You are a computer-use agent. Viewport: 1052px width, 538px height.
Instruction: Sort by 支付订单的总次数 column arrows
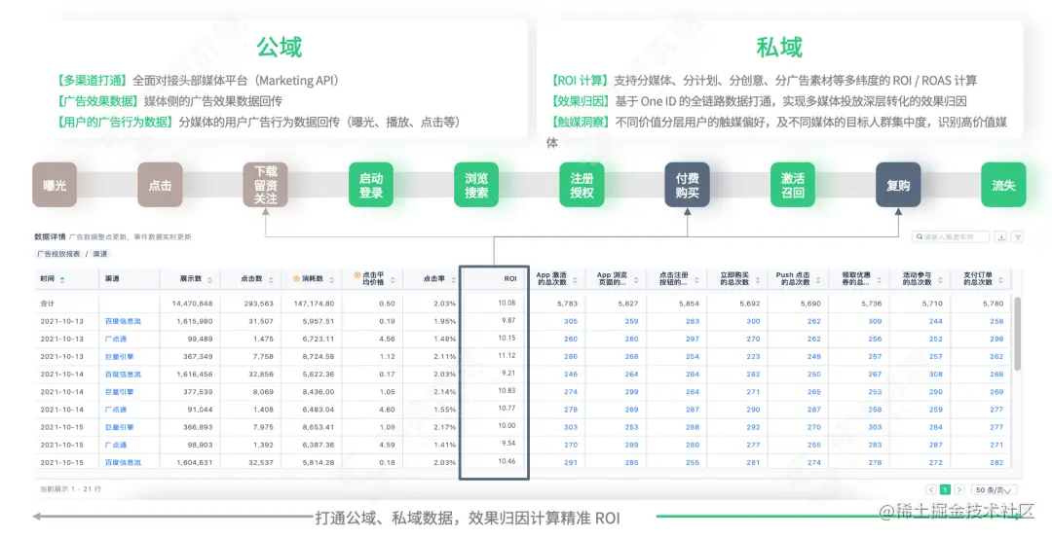[x=1001, y=279]
